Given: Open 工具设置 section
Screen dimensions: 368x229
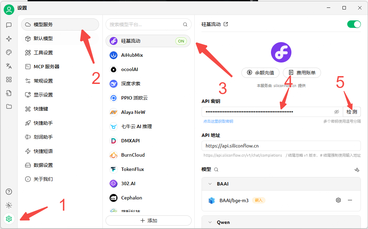Looking at the screenshot, I should [x=60, y=53].
